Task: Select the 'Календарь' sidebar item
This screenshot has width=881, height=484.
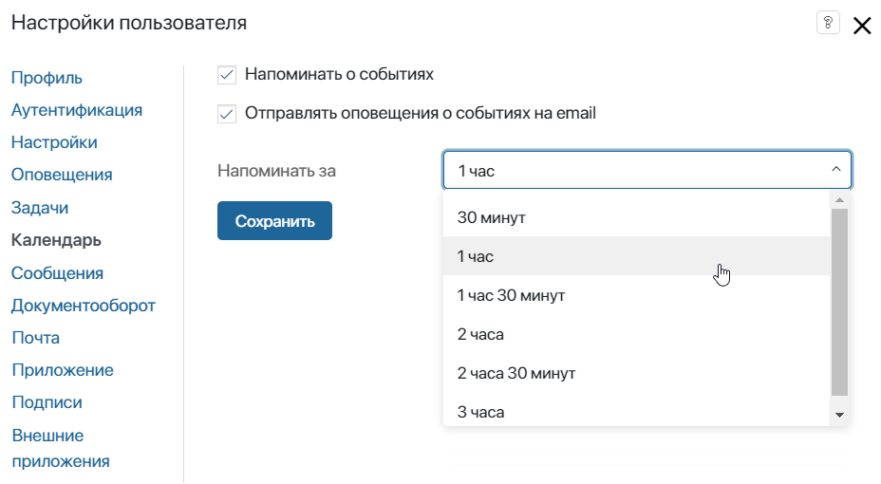Action: [56, 240]
